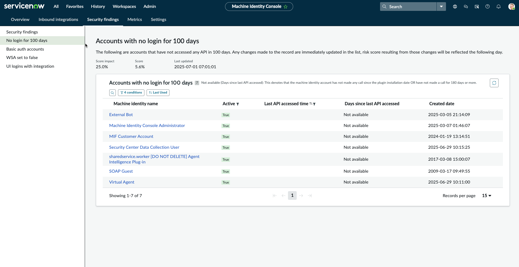
Task: Open the help question mark icon
Action: [488, 7]
